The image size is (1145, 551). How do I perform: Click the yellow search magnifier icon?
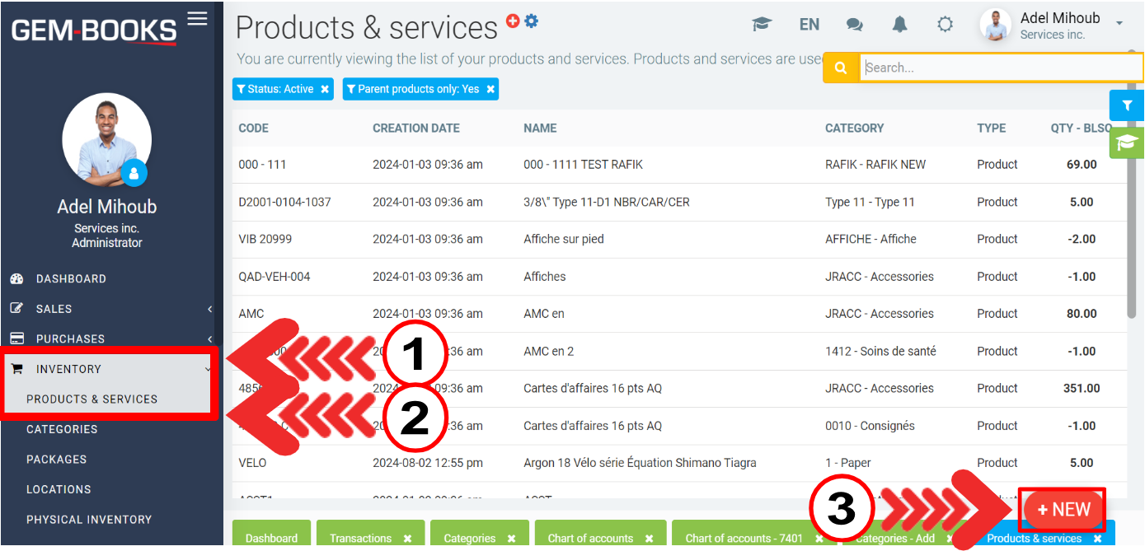841,68
